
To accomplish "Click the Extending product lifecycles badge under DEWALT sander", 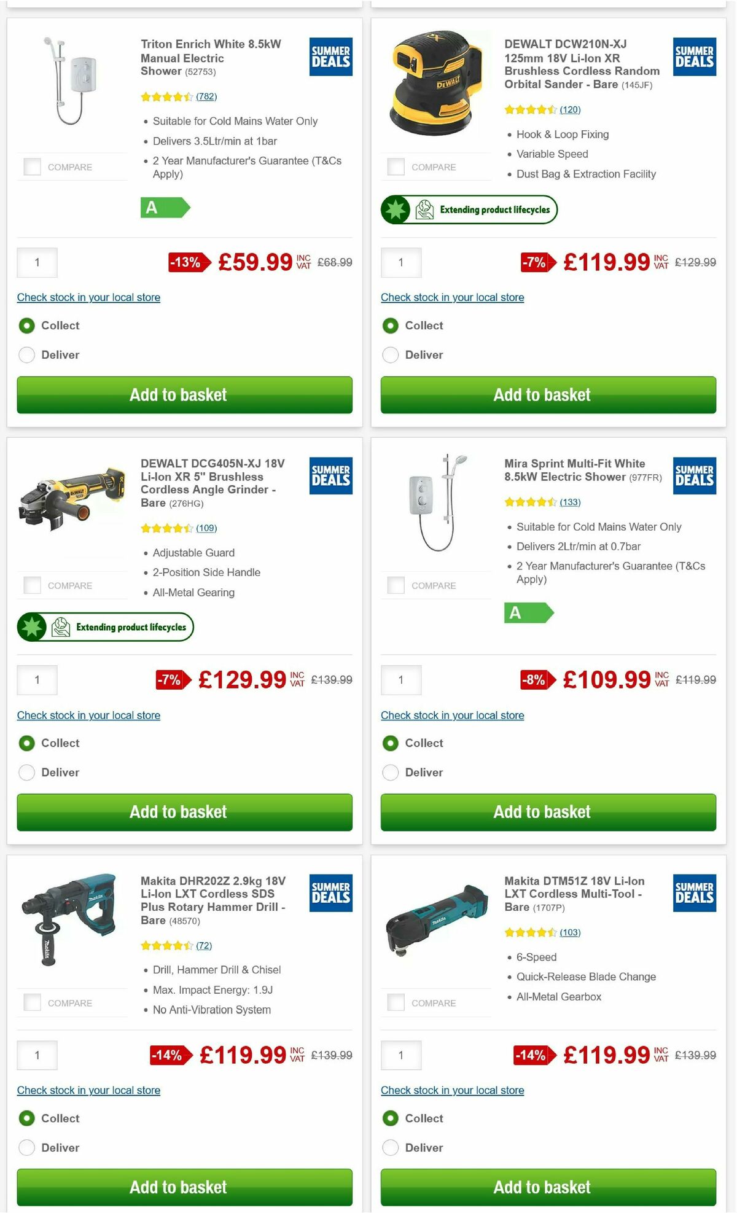I will pyautogui.click(x=469, y=209).
